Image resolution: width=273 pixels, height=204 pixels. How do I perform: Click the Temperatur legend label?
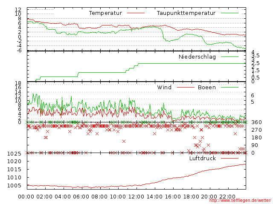point(105,13)
